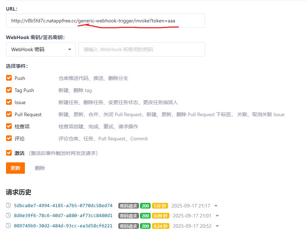
Task: Disable the 激活 activation checkbox
Action: [9, 153]
